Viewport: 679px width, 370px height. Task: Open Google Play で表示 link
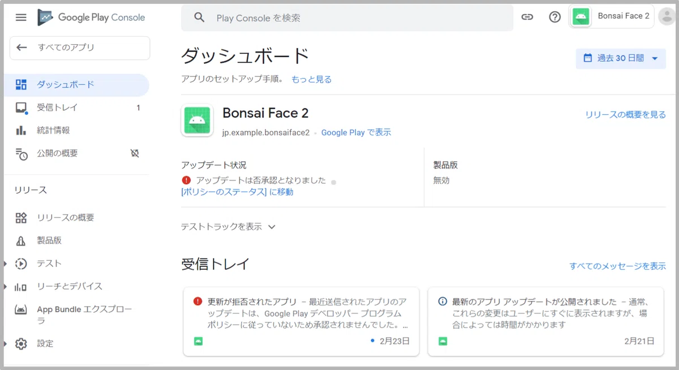coord(356,132)
